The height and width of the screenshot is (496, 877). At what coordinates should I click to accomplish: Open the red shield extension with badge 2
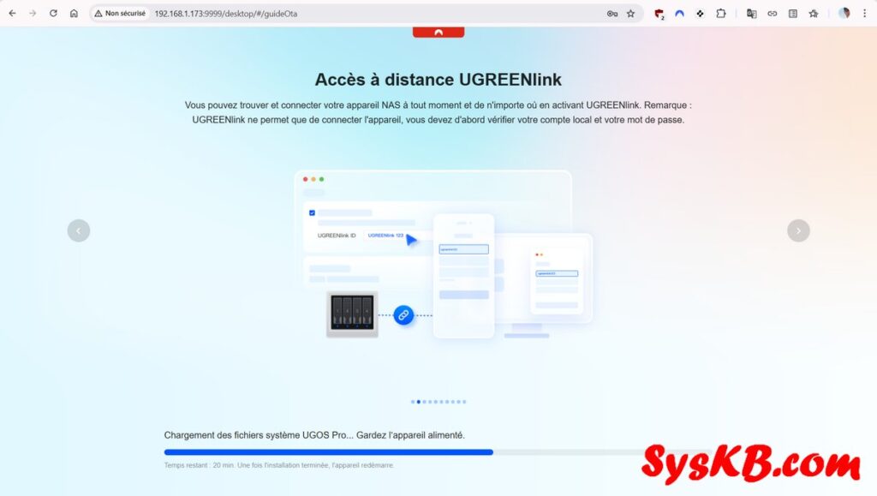pyautogui.click(x=659, y=14)
